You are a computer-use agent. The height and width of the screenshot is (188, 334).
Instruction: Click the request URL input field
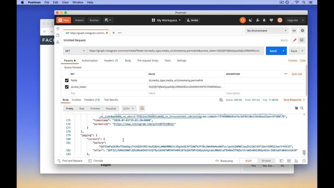coord(175,51)
